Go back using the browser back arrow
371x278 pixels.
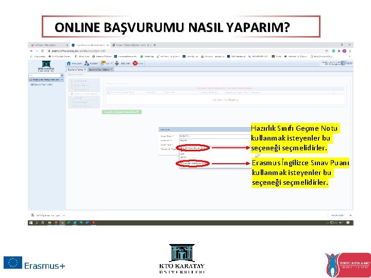(31, 51)
